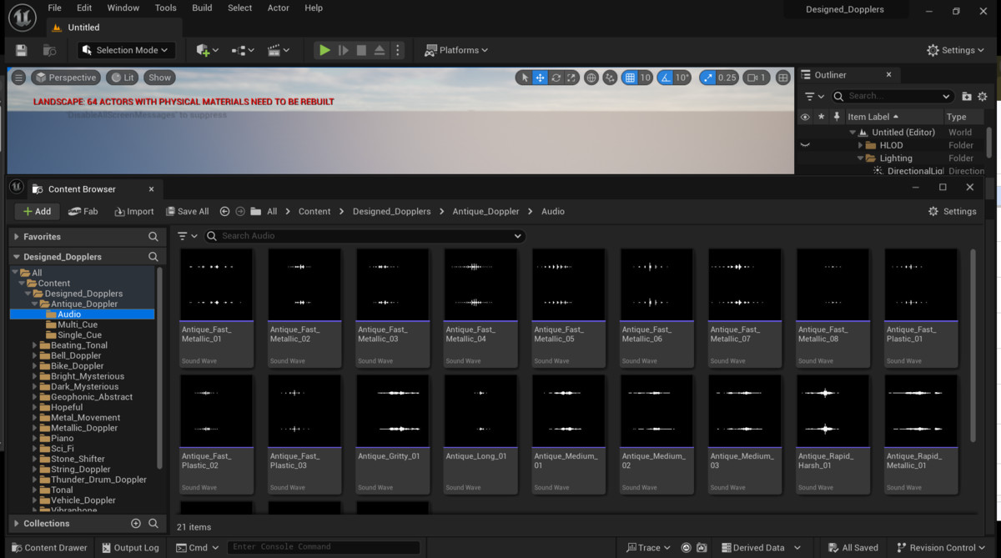Click the Skip/Advance frame button

point(343,50)
